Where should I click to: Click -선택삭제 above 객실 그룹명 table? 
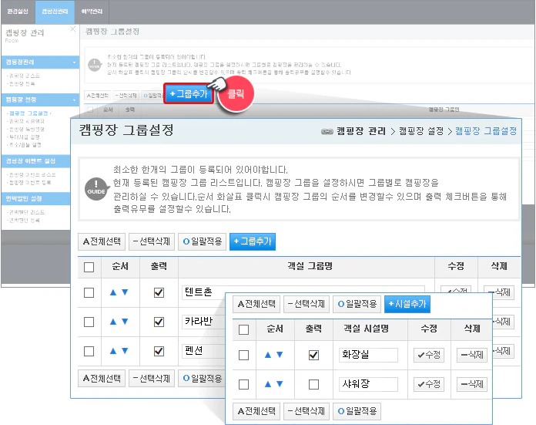[x=152, y=241]
